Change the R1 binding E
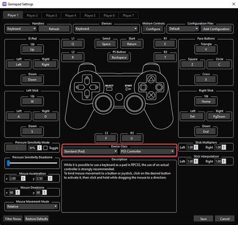 coord(165,44)
